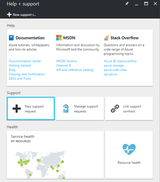Visit the Channel 9 link
The height and width of the screenshot is (182, 160).
point(64,66)
